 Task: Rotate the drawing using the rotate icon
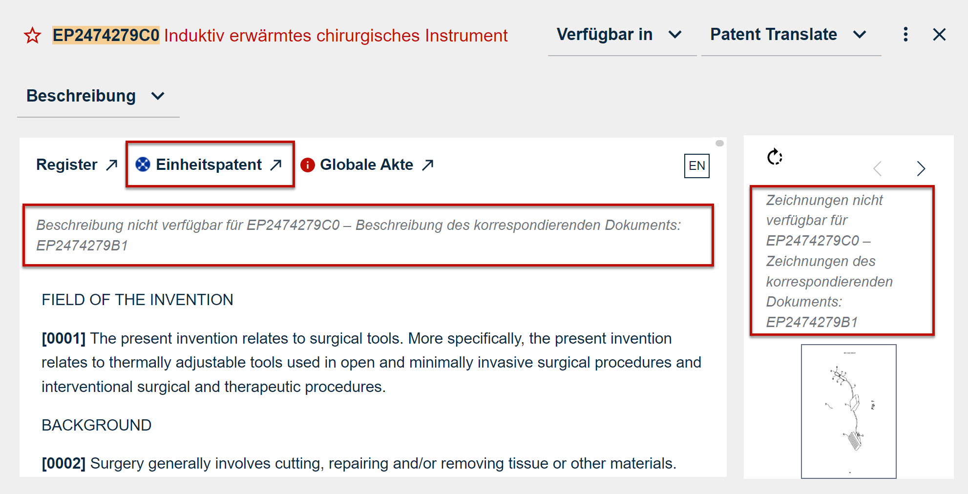click(x=775, y=157)
